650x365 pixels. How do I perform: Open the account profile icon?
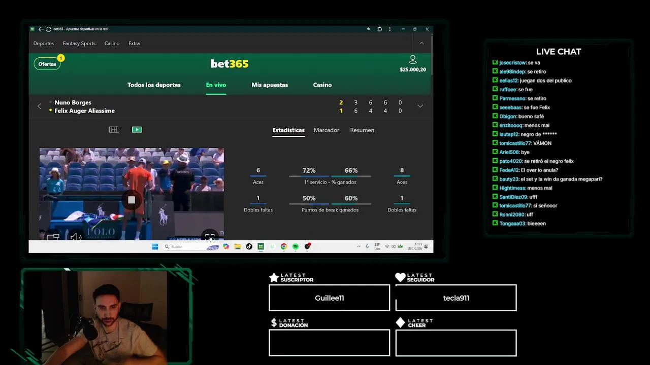(x=413, y=60)
